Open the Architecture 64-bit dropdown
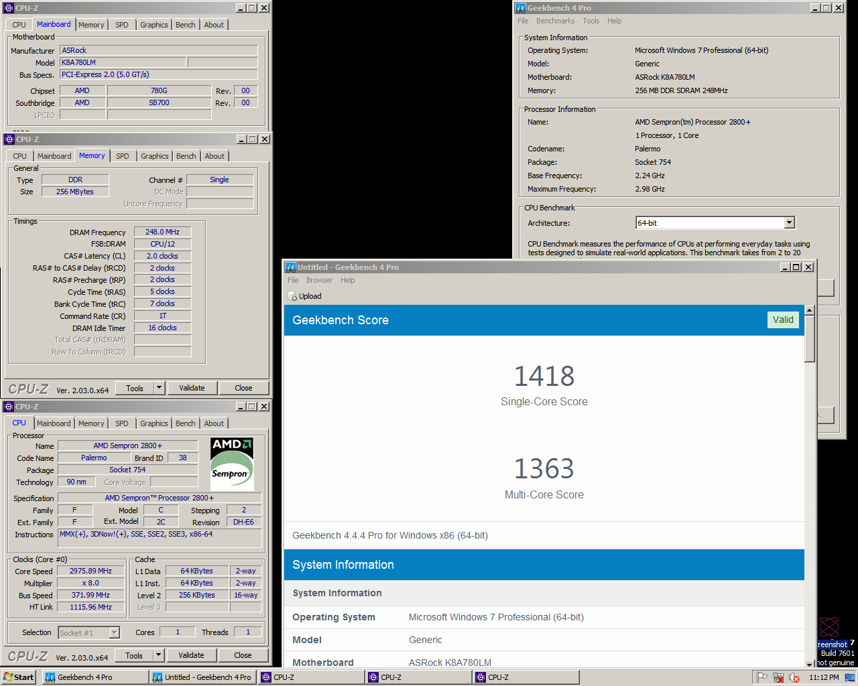Viewport: 858px width, 686px height. coord(790,222)
